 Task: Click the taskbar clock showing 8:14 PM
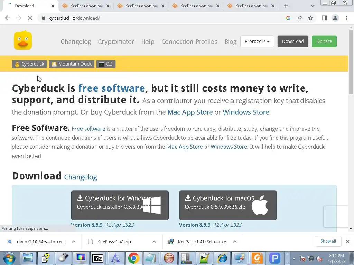pos(336,258)
